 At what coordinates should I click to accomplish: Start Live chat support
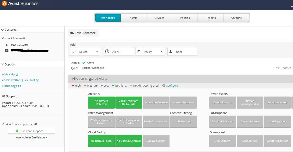coord(31,131)
